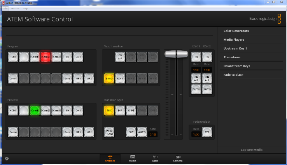Open the settings gear icon
Viewport: 287px width, 165px height.
[7, 158]
